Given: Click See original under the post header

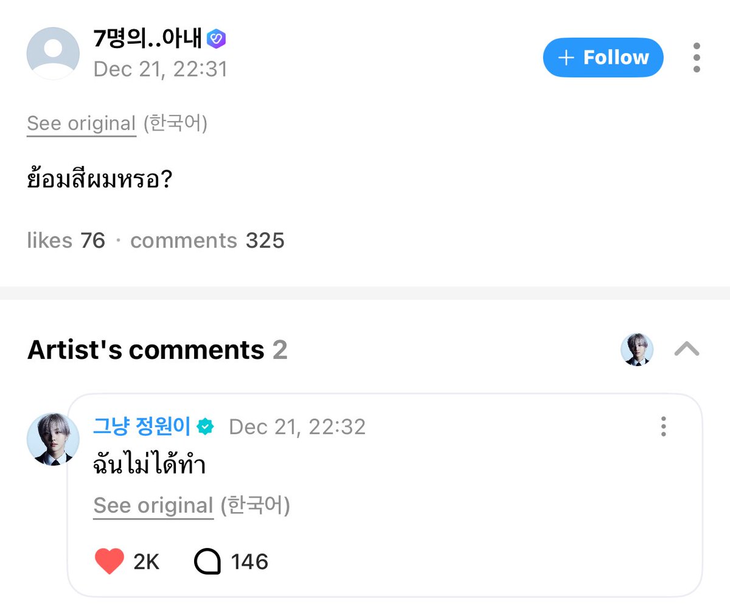Looking at the screenshot, I should tap(82, 124).
